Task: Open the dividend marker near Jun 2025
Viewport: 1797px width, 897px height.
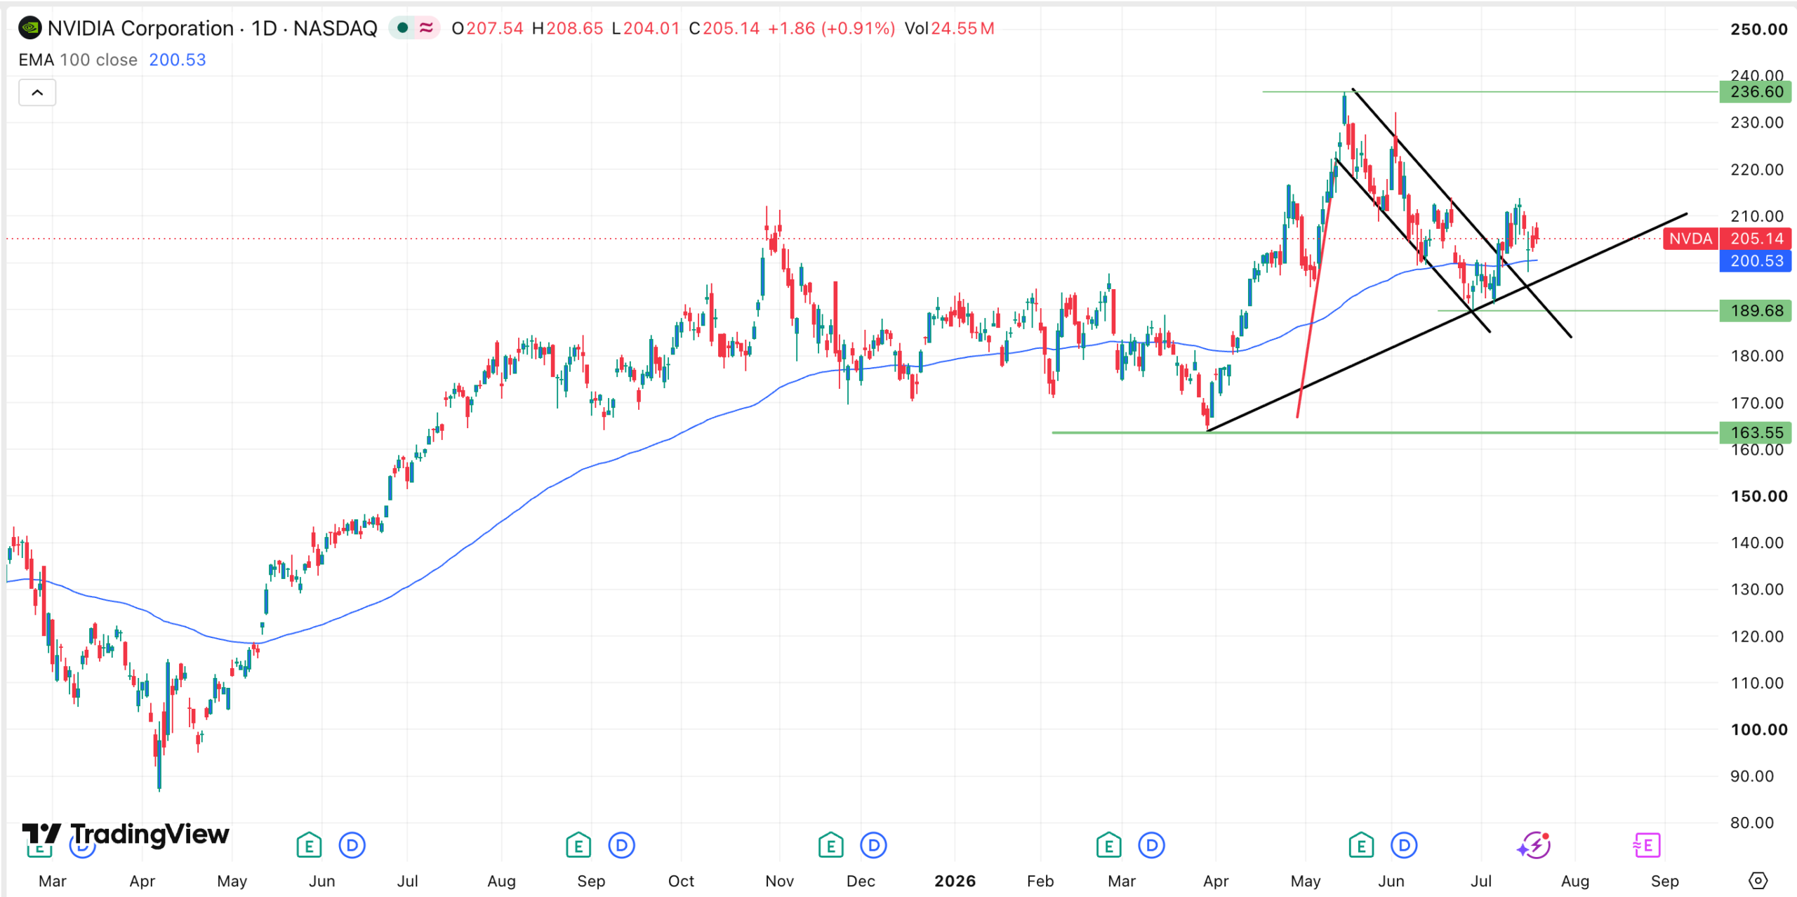Action: click(352, 845)
